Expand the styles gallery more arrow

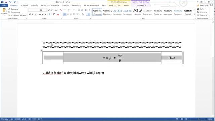[x=194, y=15]
